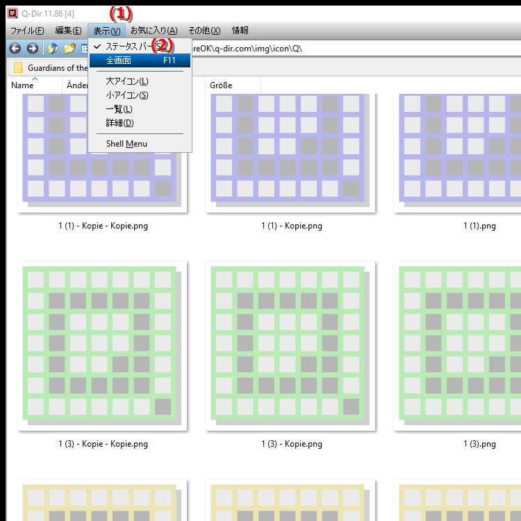
Task: Open the その他(X) menu
Action: (x=204, y=31)
